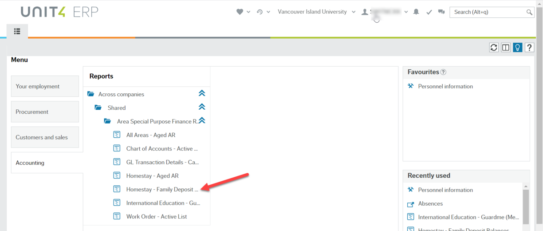Select the Accounting menu tab
The image size is (543, 231).
click(x=47, y=163)
